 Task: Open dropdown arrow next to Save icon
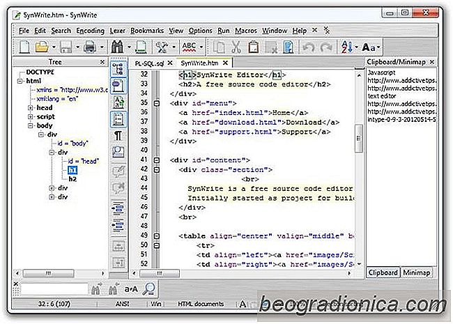click(x=78, y=47)
